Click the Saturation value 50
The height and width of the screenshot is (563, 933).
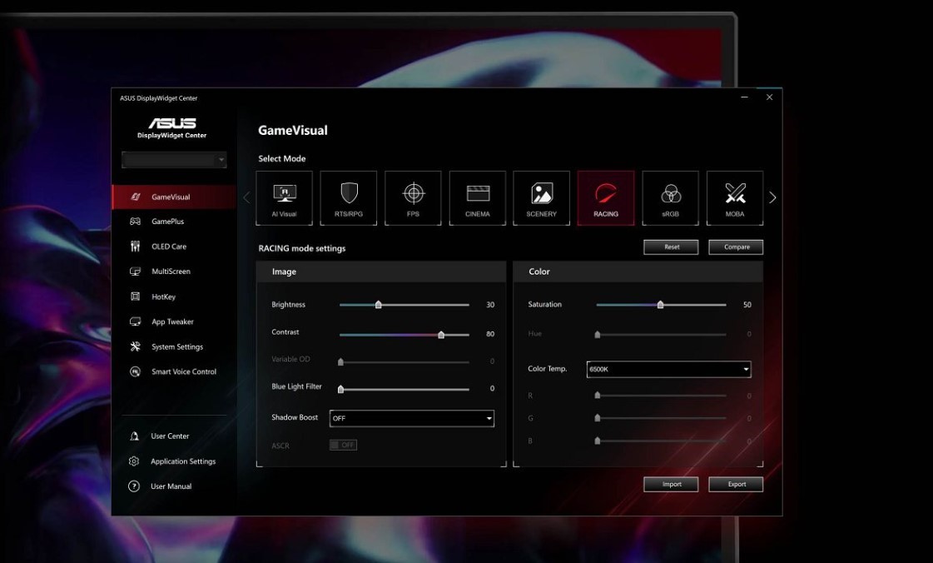tap(747, 305)
